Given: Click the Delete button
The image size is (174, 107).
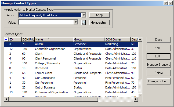Looking at the screenshot, I should 158,73.
